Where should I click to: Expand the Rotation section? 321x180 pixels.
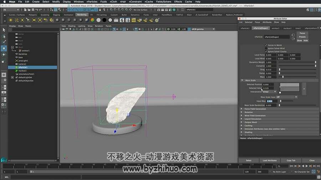click(x=241, y=112)
